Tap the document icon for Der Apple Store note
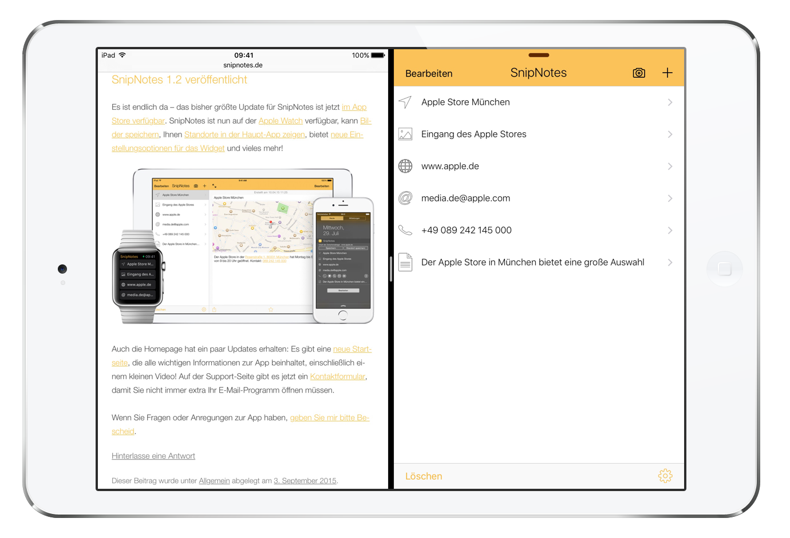The image size is (790, 538). tap(405, 262)
